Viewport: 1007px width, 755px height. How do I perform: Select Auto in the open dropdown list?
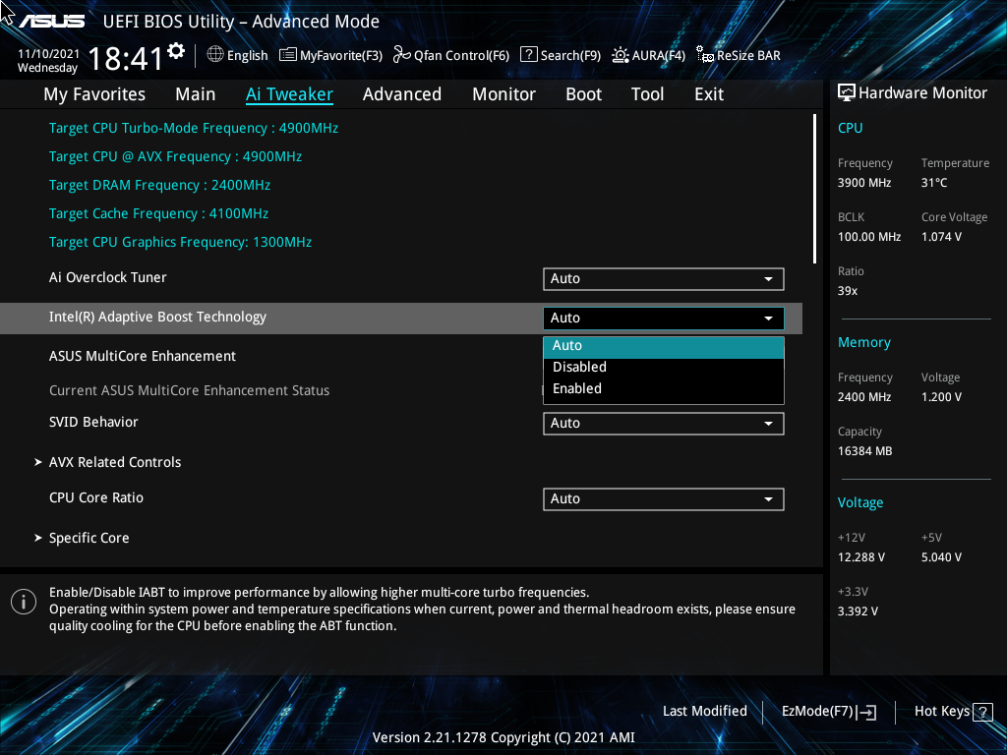[664, 346]
